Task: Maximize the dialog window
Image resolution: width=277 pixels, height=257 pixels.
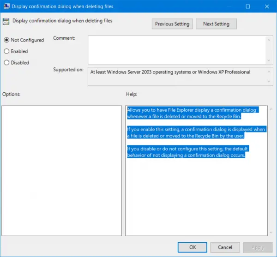Action: [x=248, y=6]
